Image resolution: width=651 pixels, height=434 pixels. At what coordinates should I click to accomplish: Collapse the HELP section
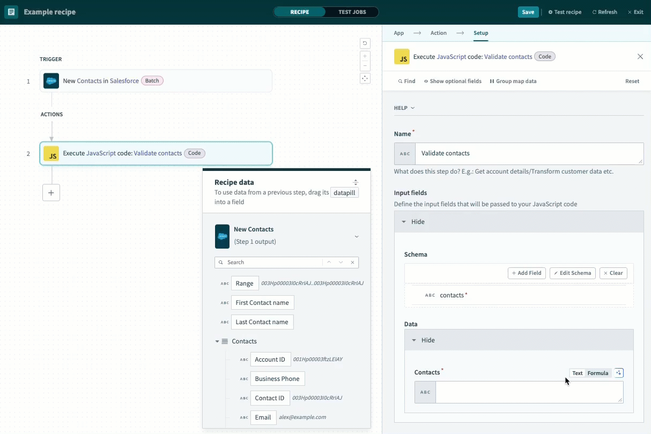point(404,108)
